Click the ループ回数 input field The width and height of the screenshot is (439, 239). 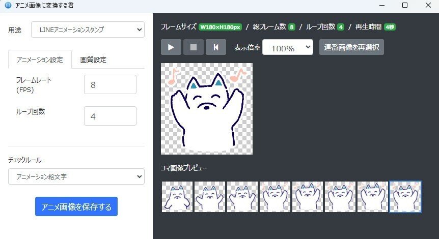click(x=111, y=116)
